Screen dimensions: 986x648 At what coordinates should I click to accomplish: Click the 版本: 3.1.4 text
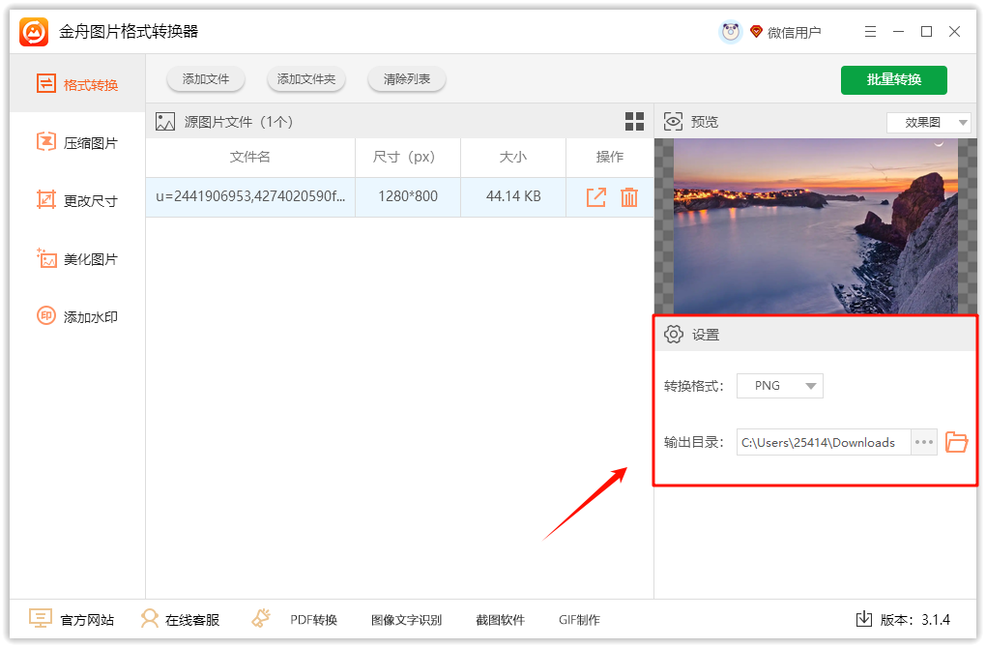914,620
